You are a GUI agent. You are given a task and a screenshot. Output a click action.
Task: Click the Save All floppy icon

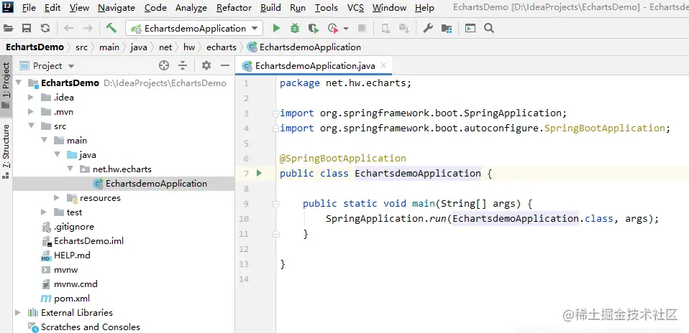coord(27,29)
